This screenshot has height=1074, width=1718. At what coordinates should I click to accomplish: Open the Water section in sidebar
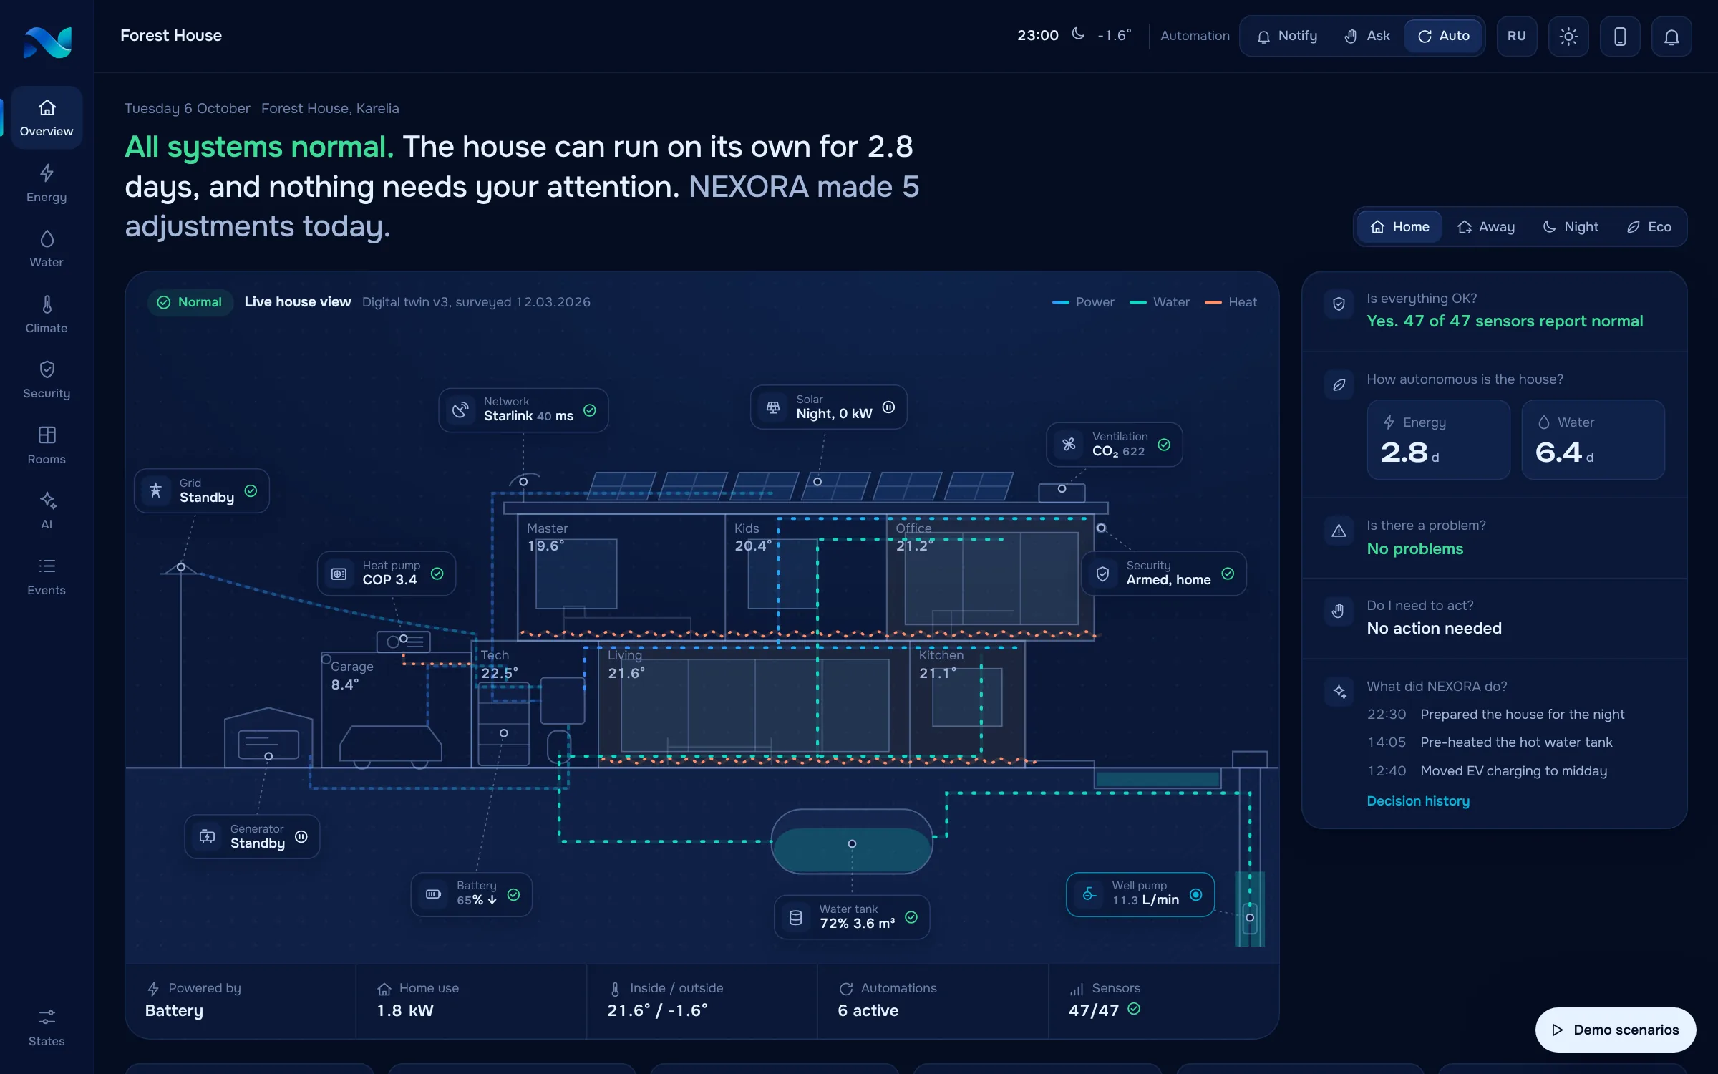[x=47, y=248]
